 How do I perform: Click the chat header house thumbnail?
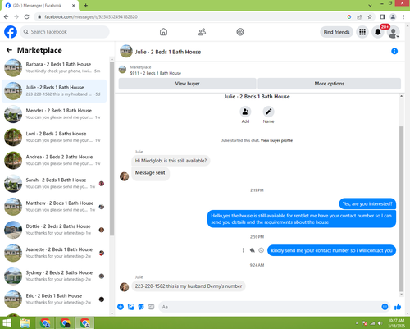point(126,51)
